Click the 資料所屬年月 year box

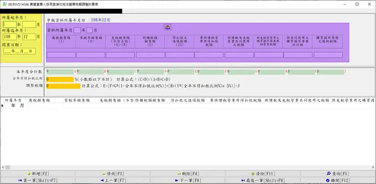point(77,30)
